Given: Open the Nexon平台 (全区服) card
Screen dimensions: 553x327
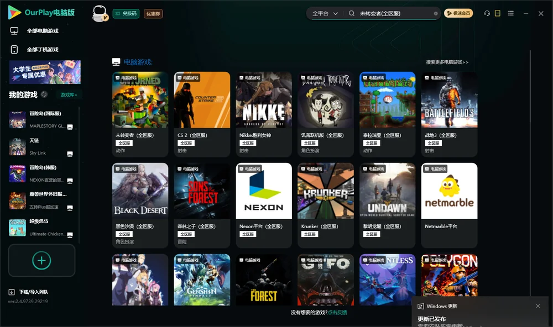Looking at the screenshot, I should 264,205.
